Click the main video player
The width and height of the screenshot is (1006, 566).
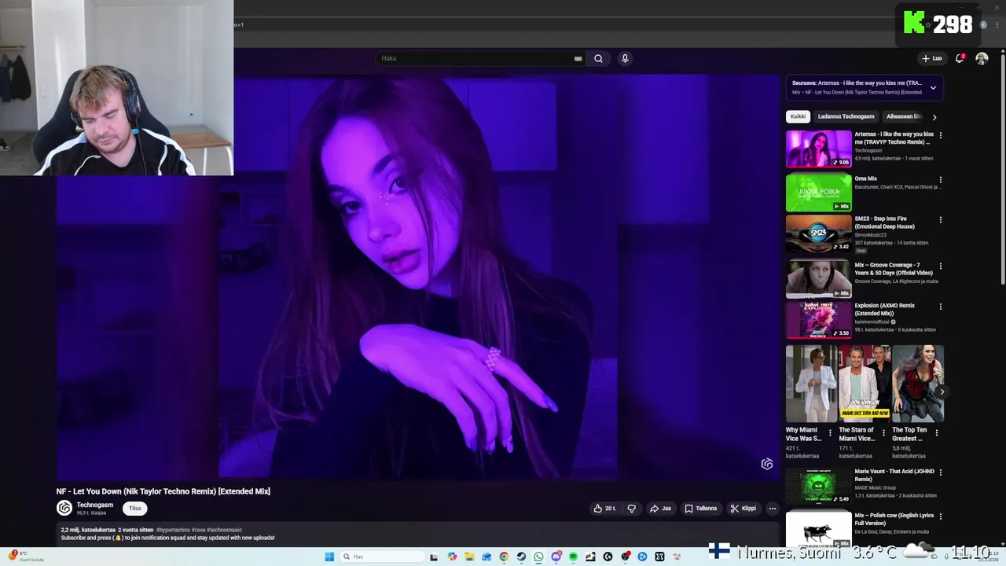417,277
